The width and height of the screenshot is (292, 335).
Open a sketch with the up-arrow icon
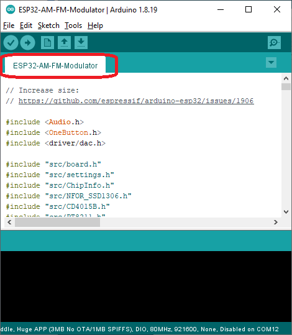pos(64,43)
